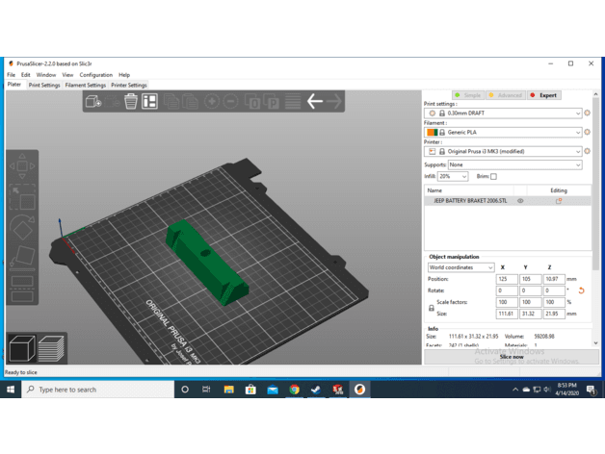Open Filament Generic PLA dropdown
The image size is (605, 454).
pos(503,132)
